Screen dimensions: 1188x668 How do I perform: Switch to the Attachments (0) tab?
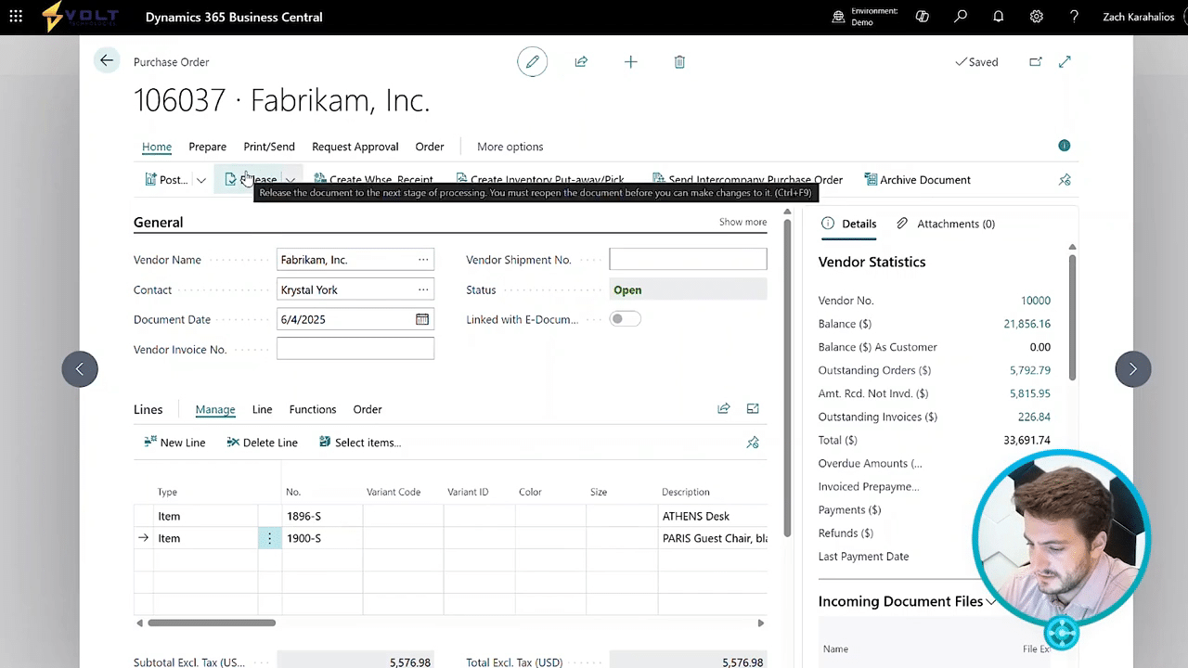(x=946, y=224)
